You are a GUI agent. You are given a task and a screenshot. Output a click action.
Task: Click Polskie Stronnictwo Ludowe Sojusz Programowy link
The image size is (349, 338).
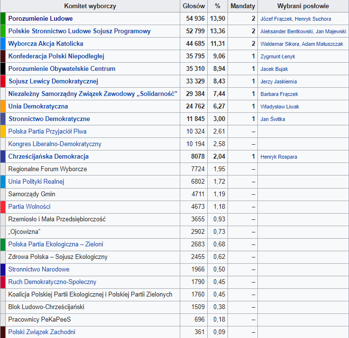coord(79,31)
